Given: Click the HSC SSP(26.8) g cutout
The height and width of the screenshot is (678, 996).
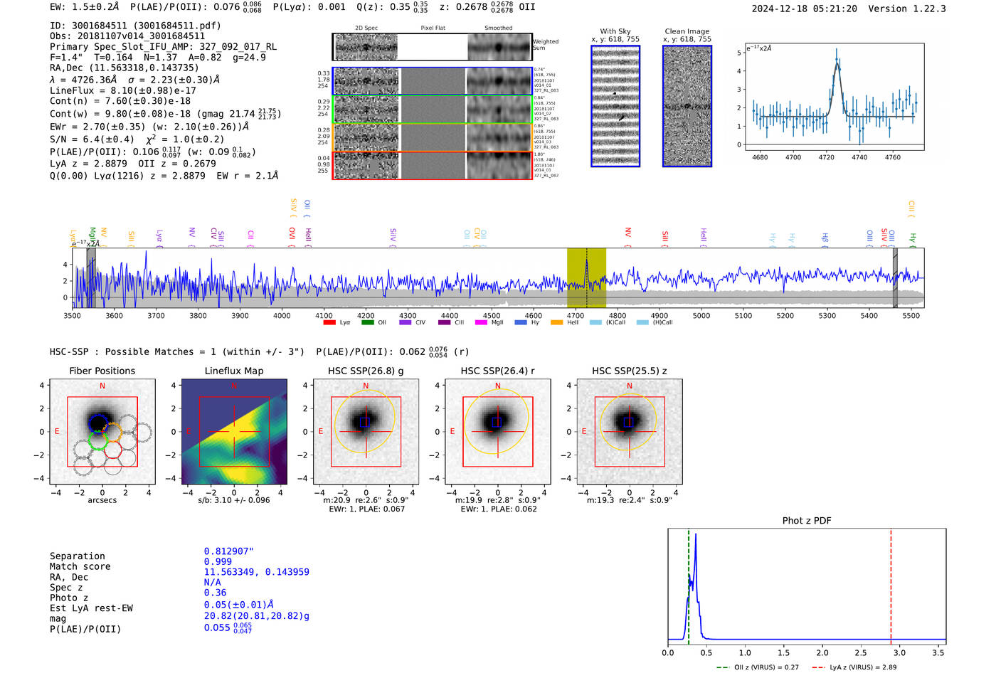Looking at the screenshot, I should (x=366, y=431).
